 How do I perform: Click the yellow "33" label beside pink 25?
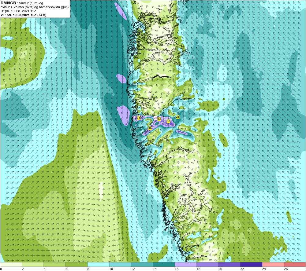[159, 119]
